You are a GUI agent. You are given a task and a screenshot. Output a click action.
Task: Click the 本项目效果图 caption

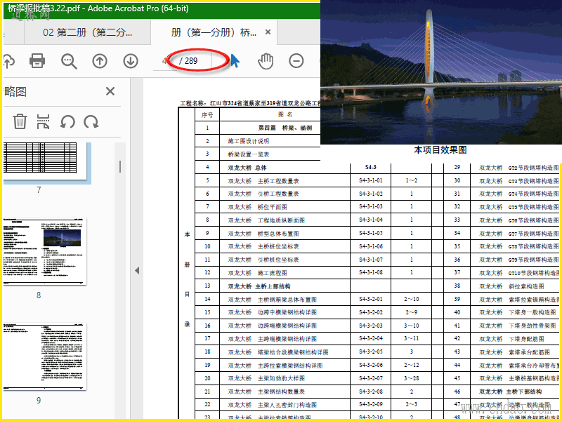(x=440, y=150)
